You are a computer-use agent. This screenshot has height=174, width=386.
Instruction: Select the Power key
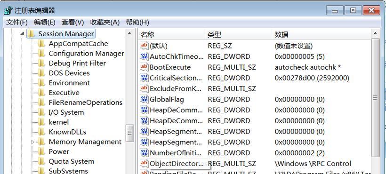pyautogui.click(x=59, y=151)
